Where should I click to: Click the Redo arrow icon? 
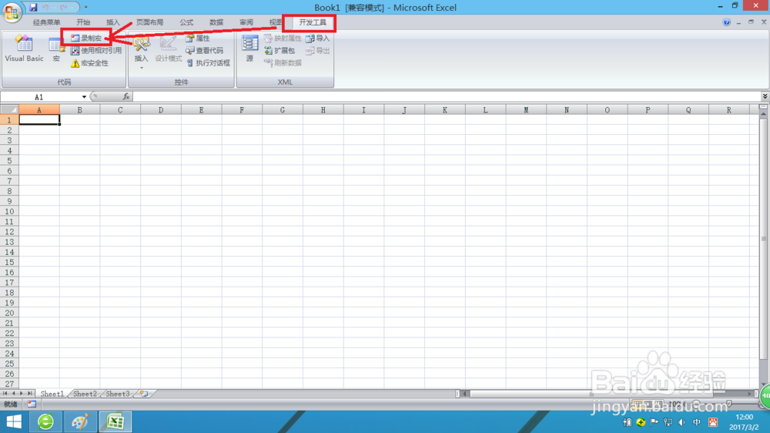[63, 7]
